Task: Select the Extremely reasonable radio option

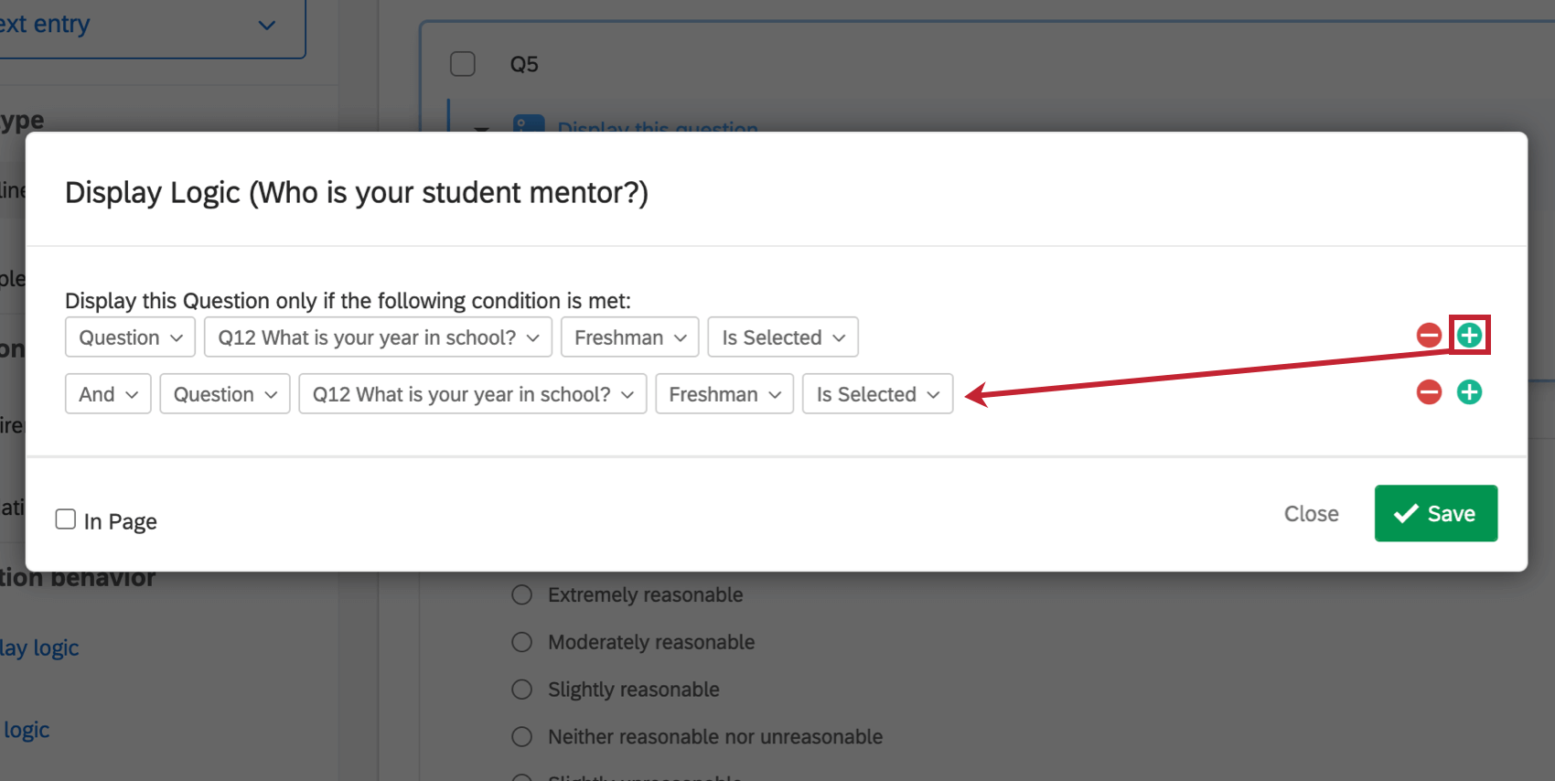Action: (x=522, y=595)
